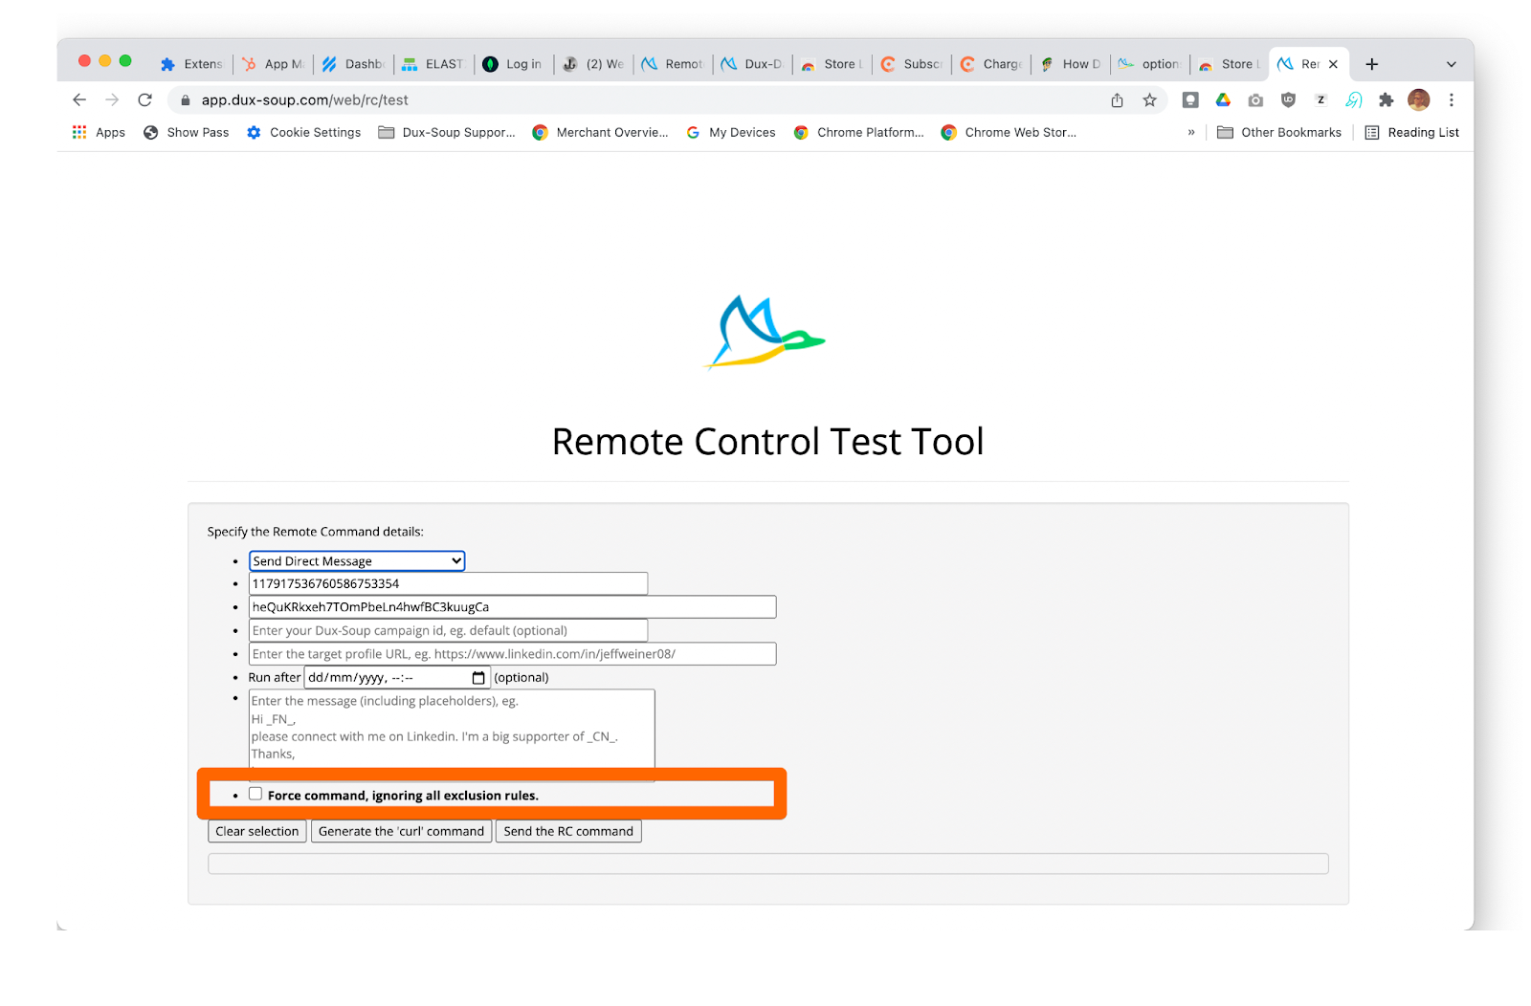Click the Dux-Soup campaign id field
Viewport: 1531px width, 1006px height.
pos(448,630)
